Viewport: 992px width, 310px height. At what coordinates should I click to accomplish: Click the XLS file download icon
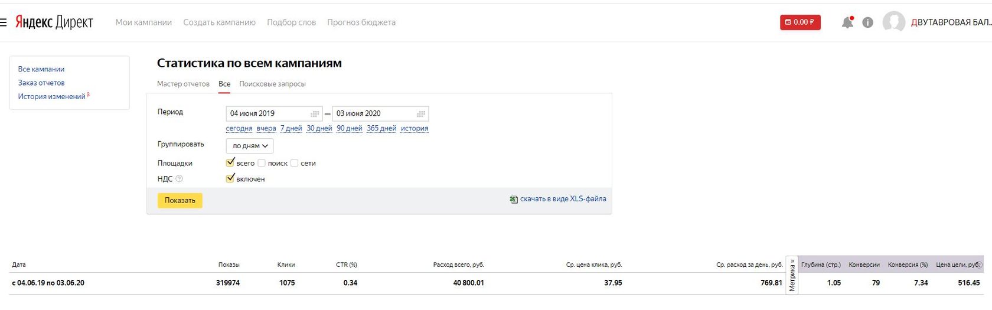pos(513,200)
